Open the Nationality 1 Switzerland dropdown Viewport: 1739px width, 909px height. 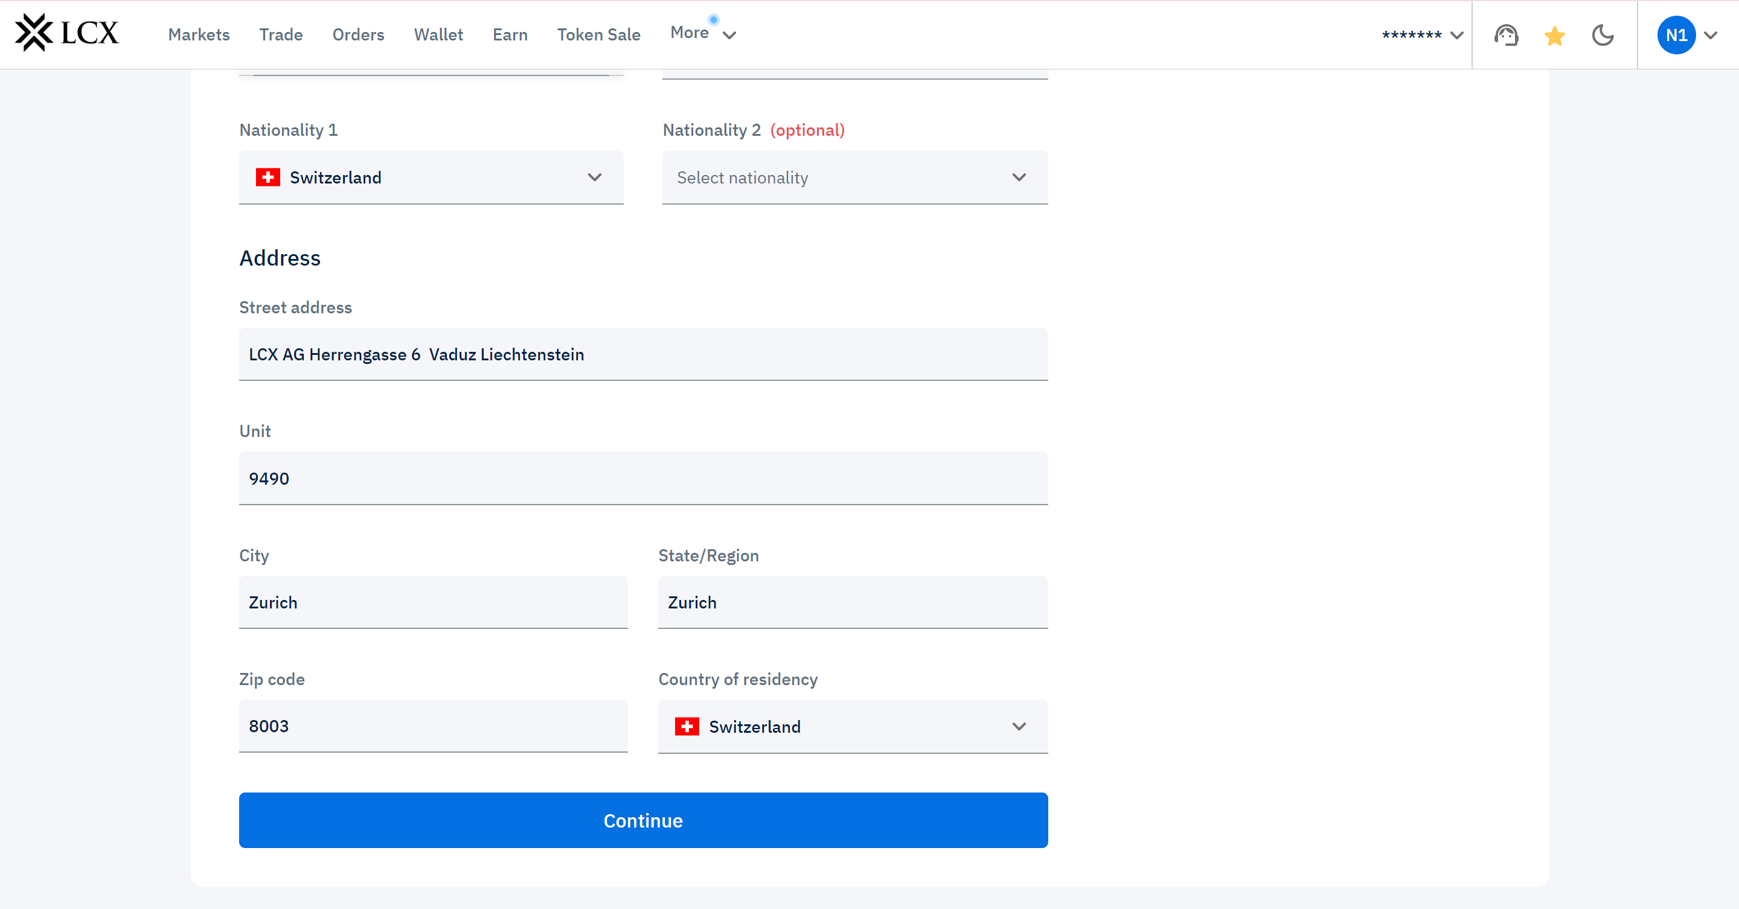431,177
